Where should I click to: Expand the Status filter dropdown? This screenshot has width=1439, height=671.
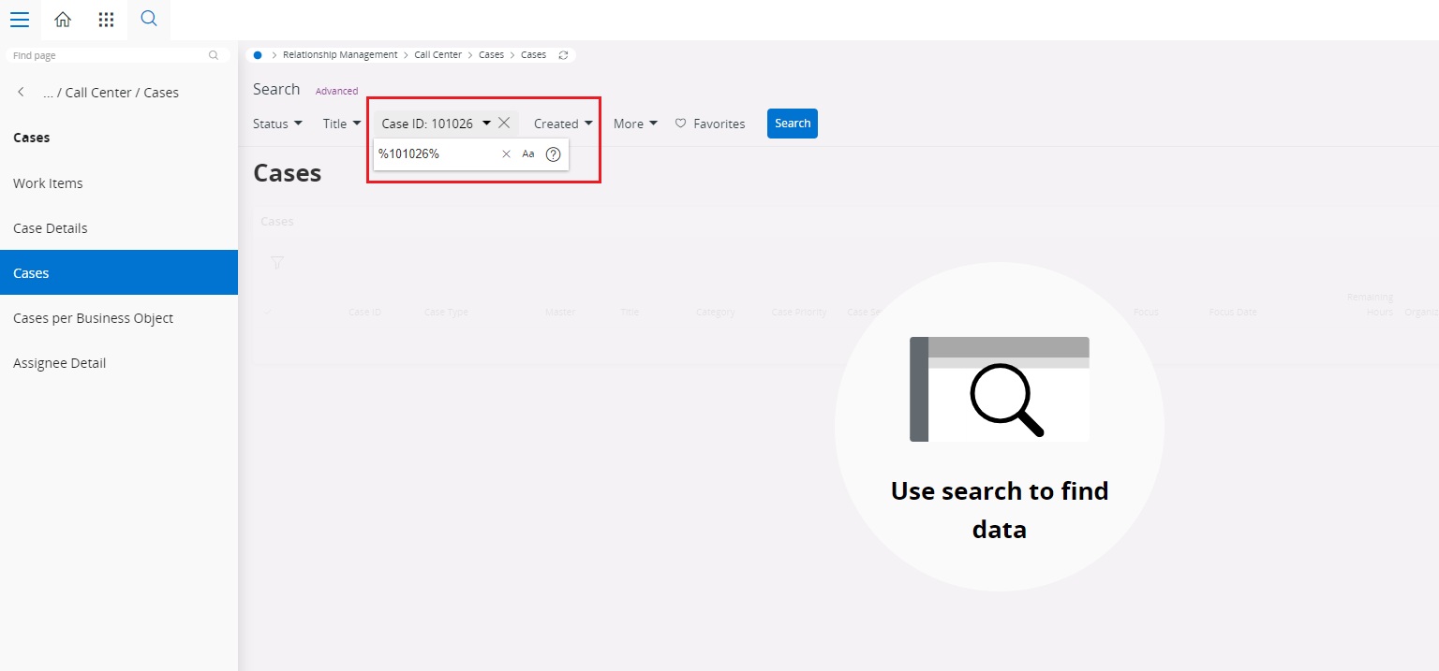coord(277,124)
